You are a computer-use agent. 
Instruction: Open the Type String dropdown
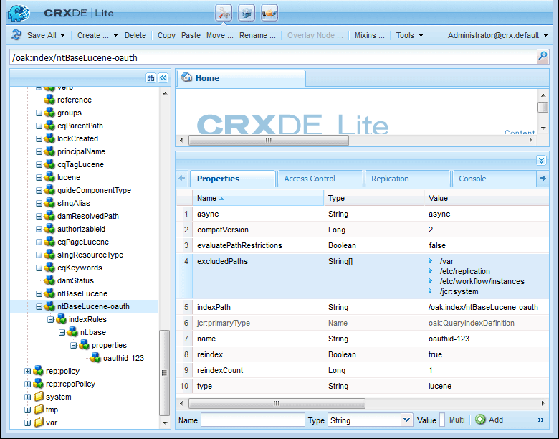click(406, 420)
